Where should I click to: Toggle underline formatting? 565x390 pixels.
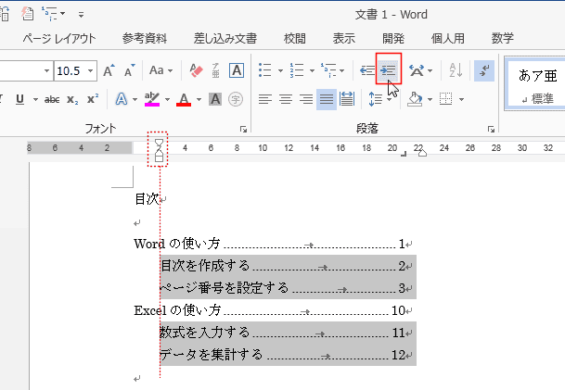tap(20, 99)
